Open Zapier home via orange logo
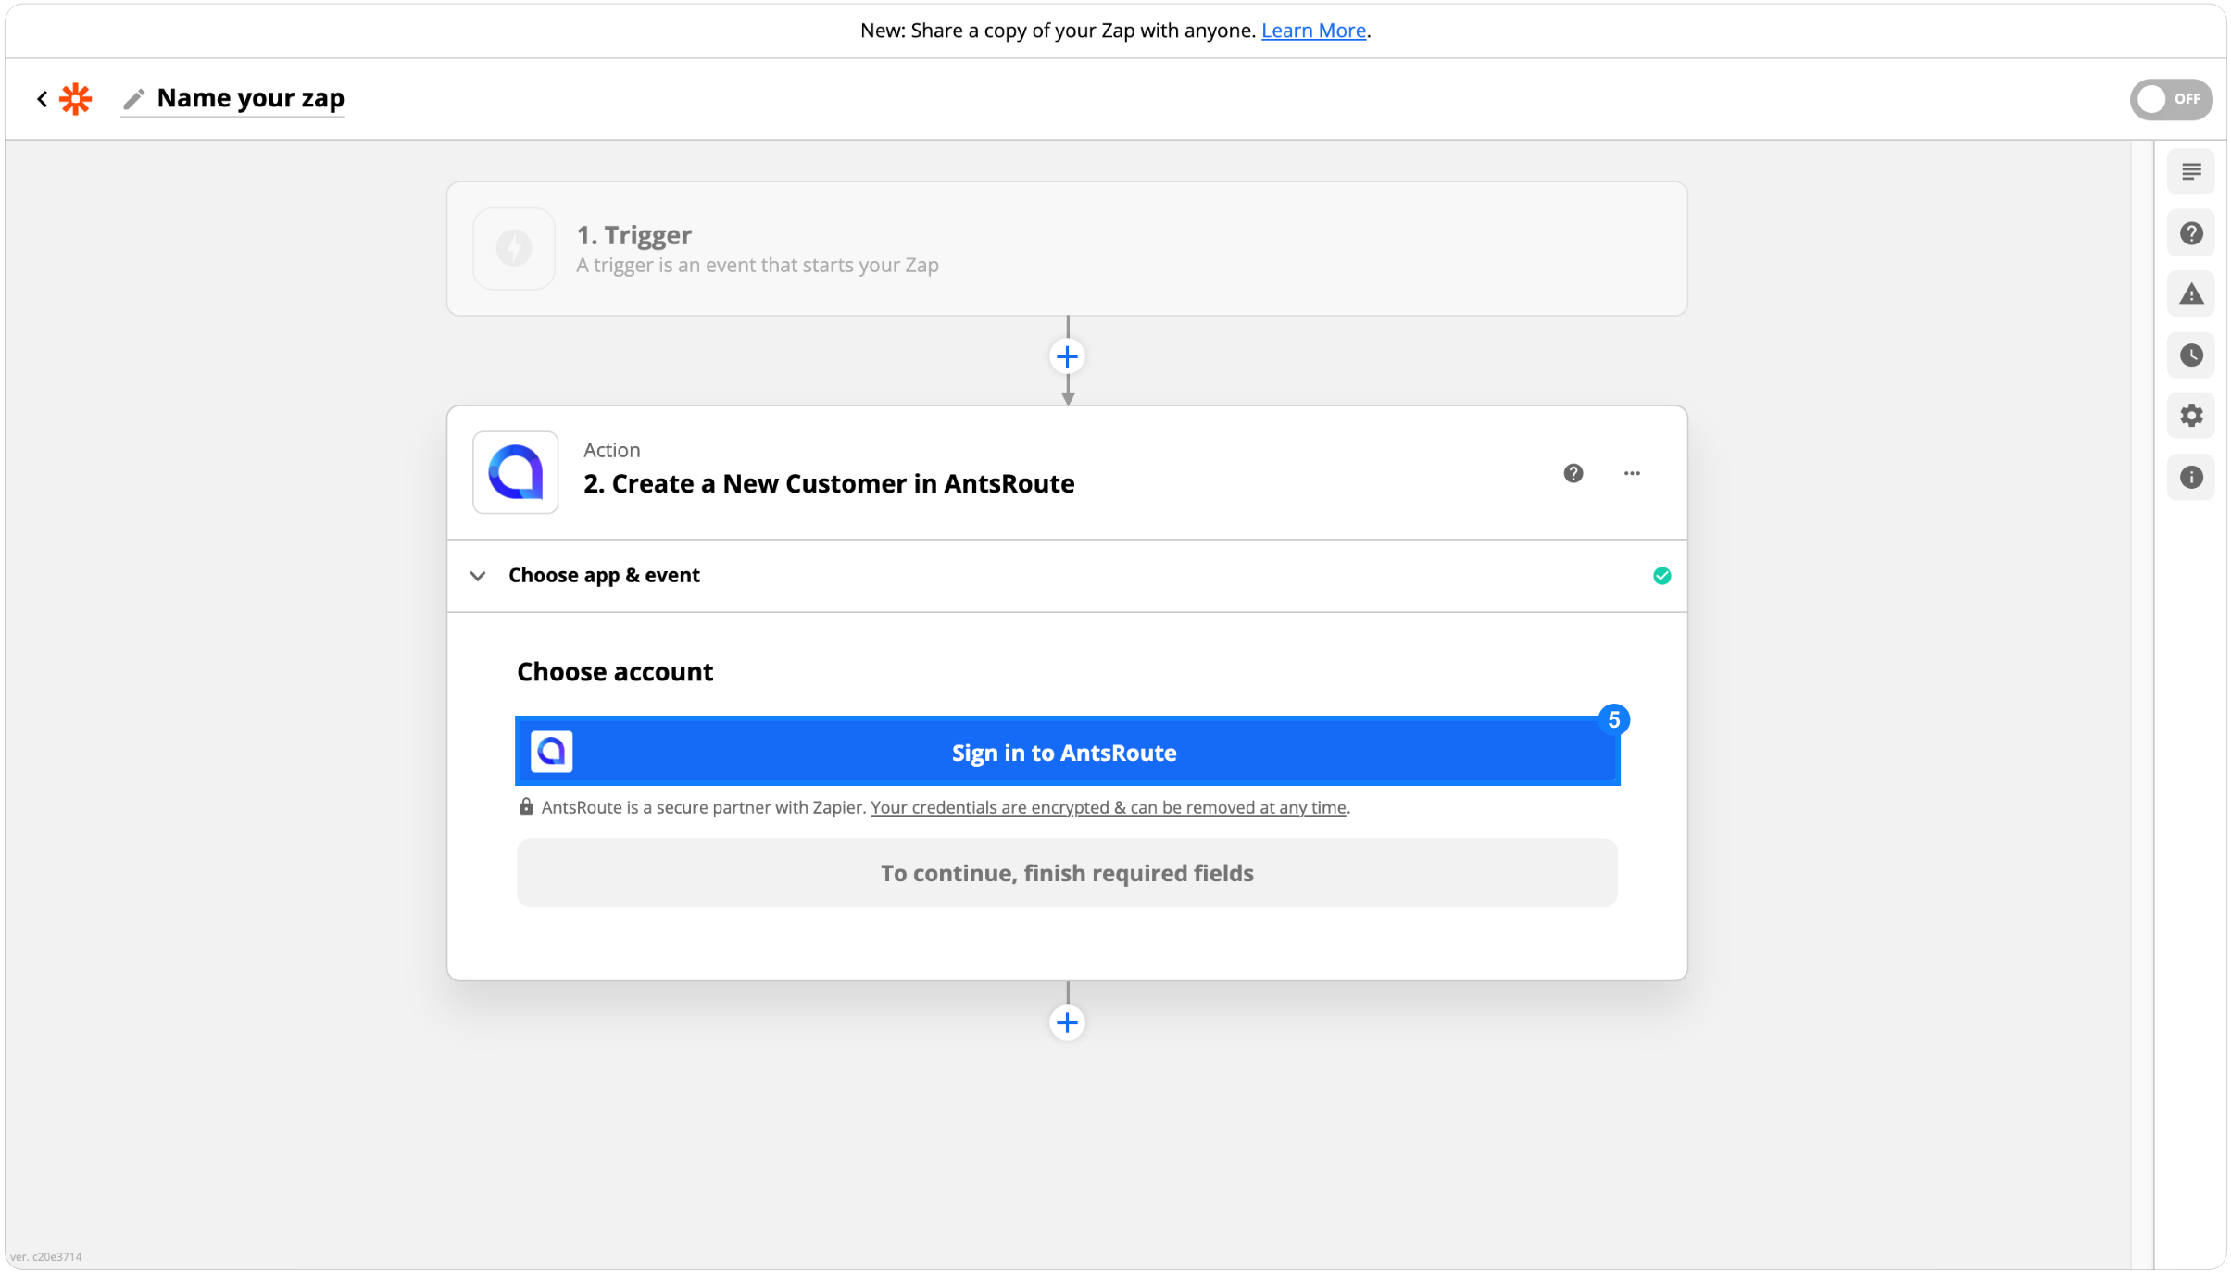Image resolution: width=2231 pixels, height=1272 pixels. pos(76,98)
